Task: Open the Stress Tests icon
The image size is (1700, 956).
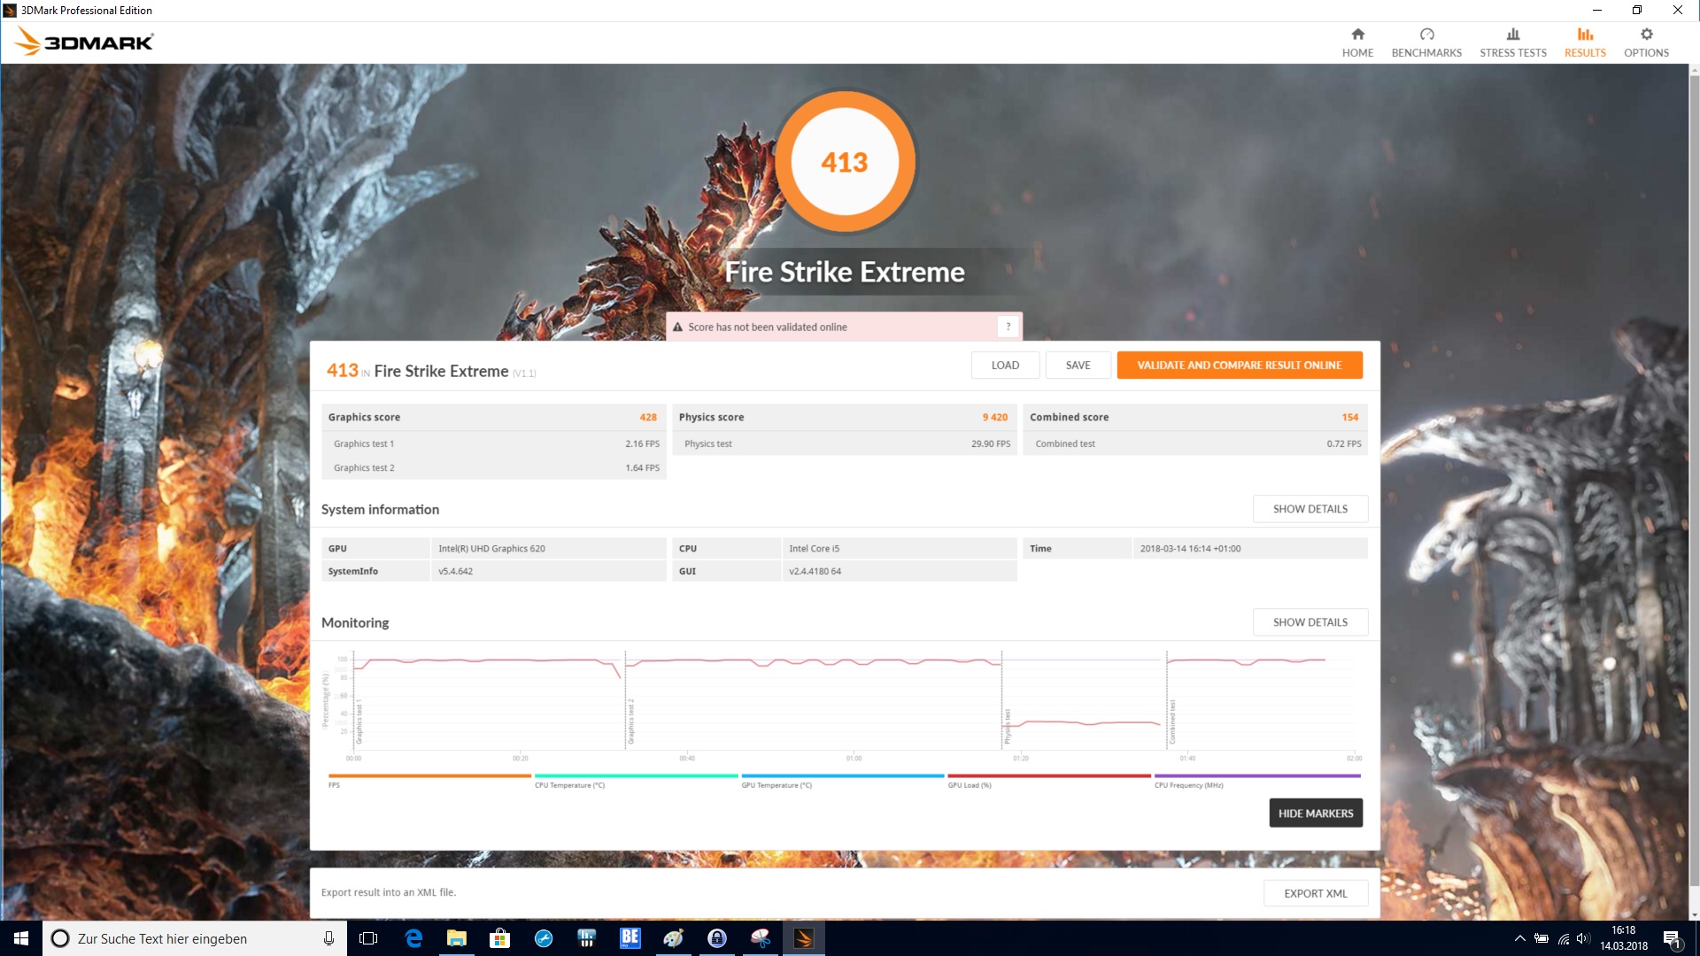Action: 1513,35
